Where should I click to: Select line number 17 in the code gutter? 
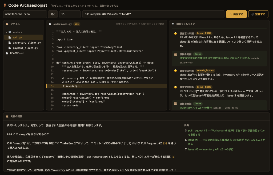(52, 94)
